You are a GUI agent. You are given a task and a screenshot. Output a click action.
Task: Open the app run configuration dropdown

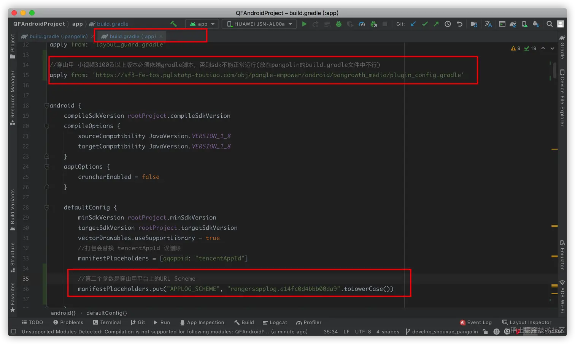[x=203, y=24]
